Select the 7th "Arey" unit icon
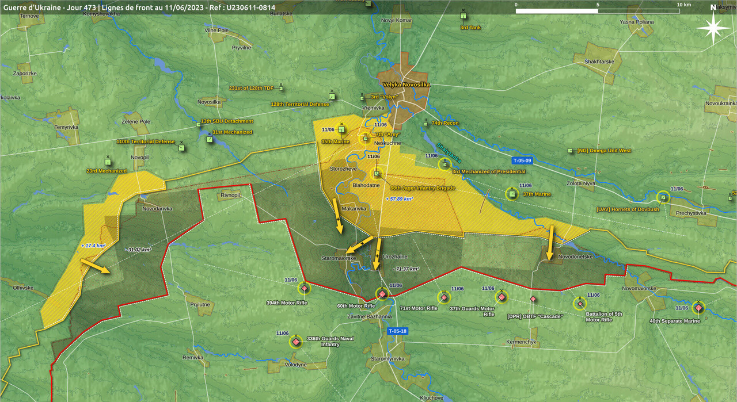Image resolution: width=737 pixels, height=402 pixels. click(365, 138)
